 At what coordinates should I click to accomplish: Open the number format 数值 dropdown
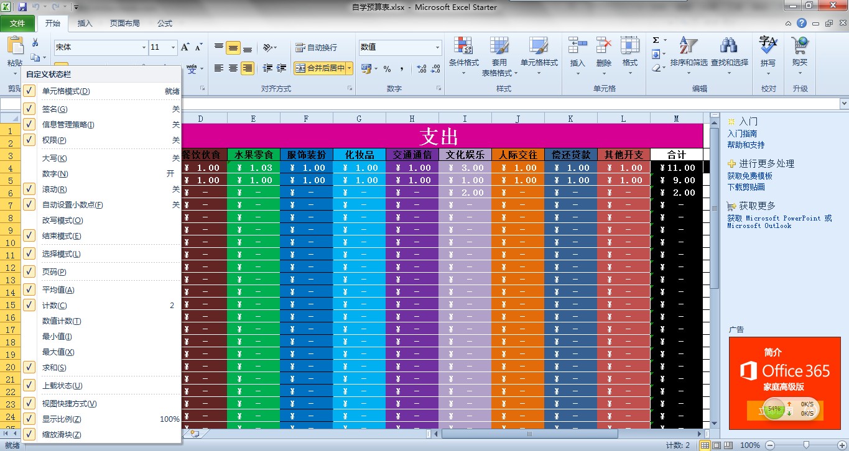(x=437, y=47)
